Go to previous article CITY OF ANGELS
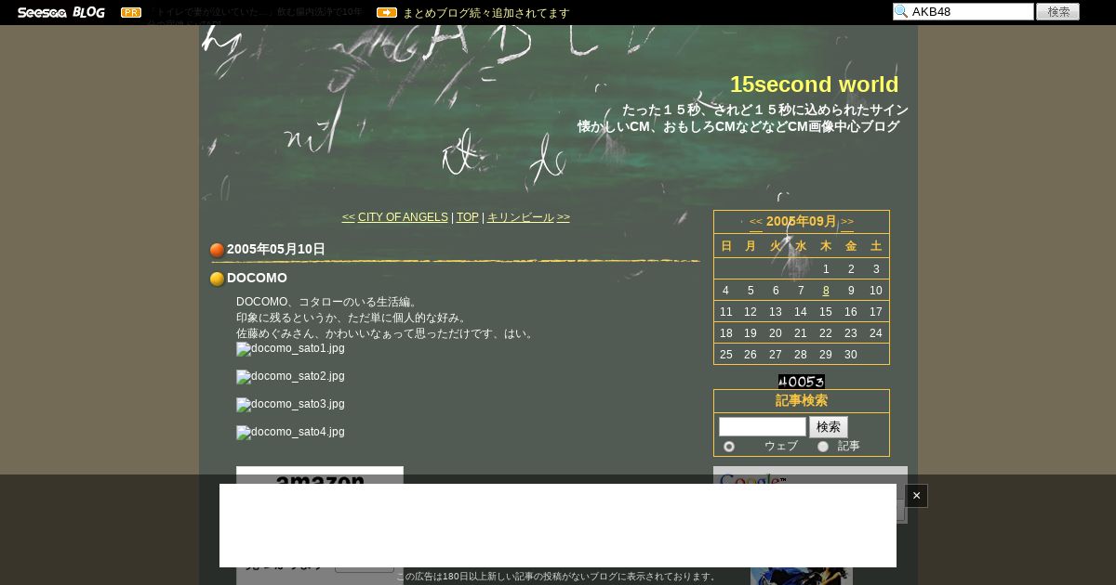 click(403, 217)
